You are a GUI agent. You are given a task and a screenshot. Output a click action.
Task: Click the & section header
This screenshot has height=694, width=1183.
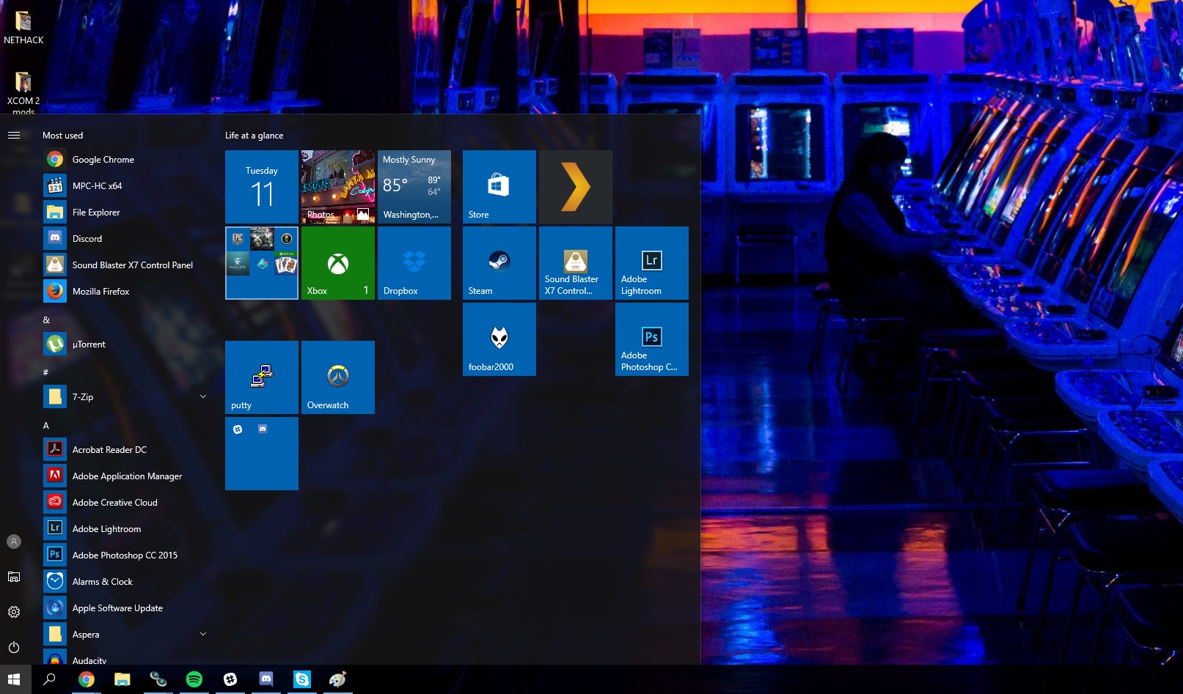tap(46, 320)
